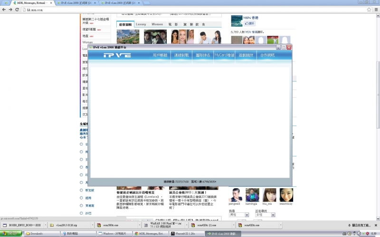Open 合作網吧 menu in IPvE window

(x=267, y=55)
